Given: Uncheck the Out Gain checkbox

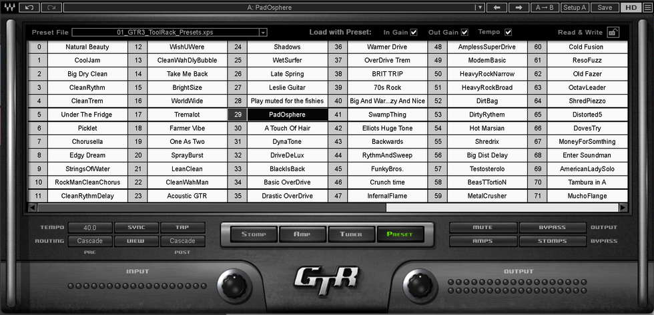Looking at the screenshot, I should pyautogui.click(x=464, y=32).
